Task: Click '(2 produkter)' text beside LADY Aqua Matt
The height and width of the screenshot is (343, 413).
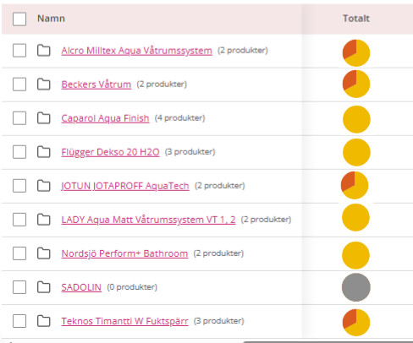Action: (266, 220)
